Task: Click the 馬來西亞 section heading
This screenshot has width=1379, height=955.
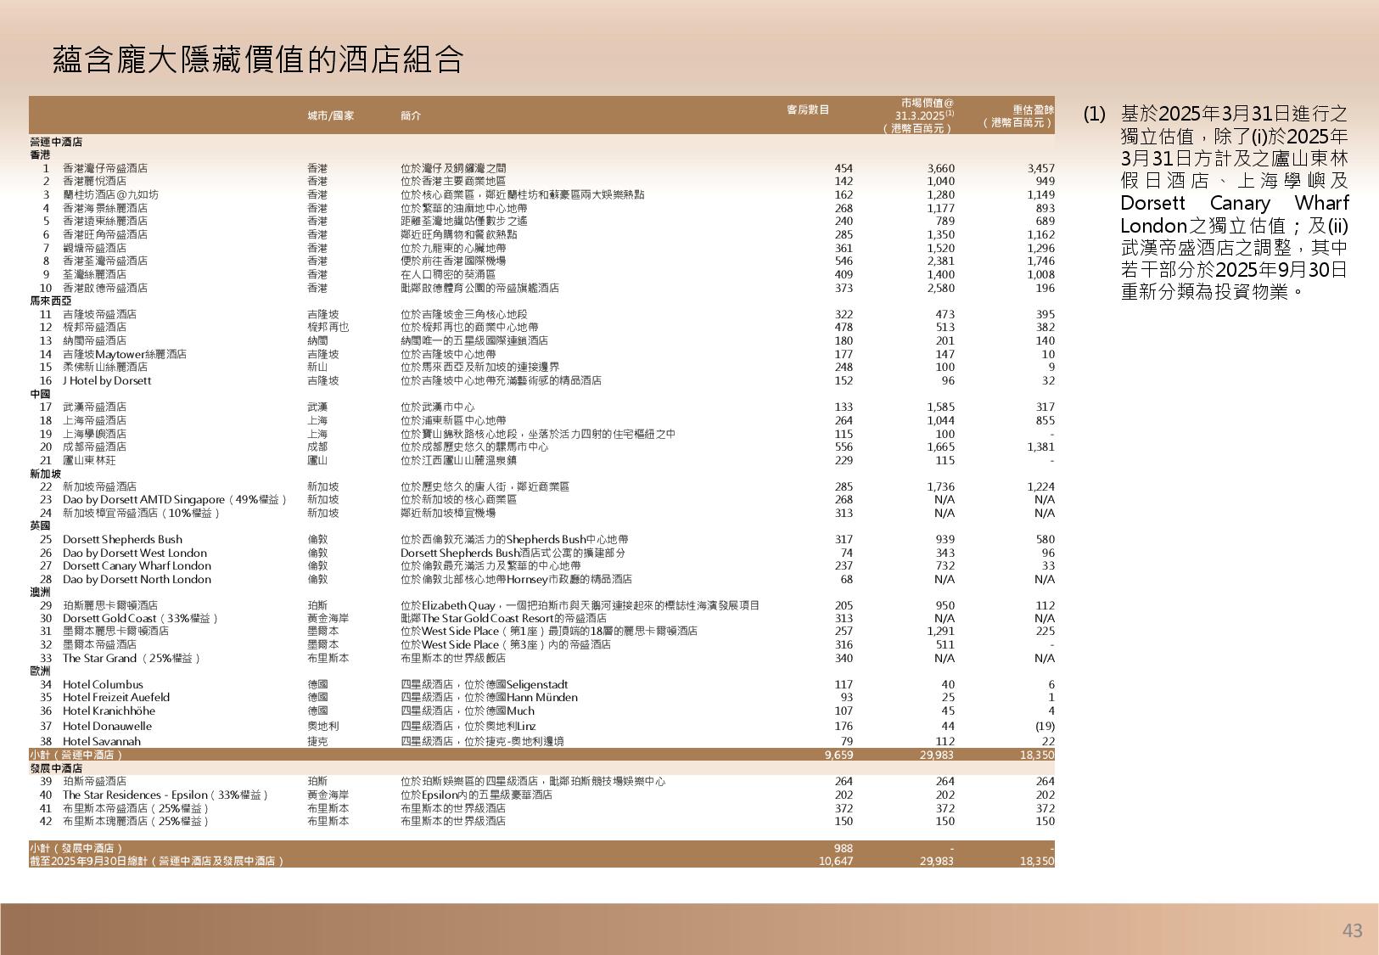Action: [x=51, y=301]
